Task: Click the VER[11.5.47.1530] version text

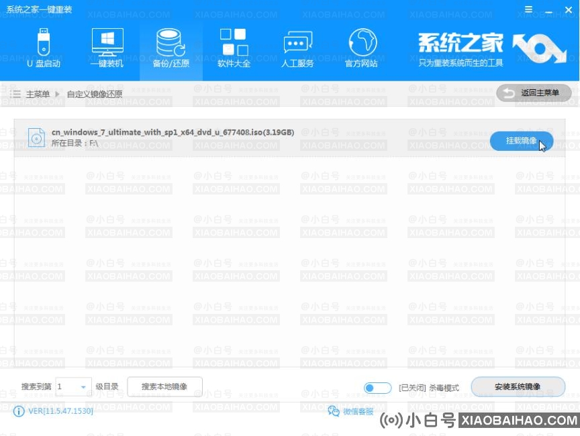Action: click(60, 411)
